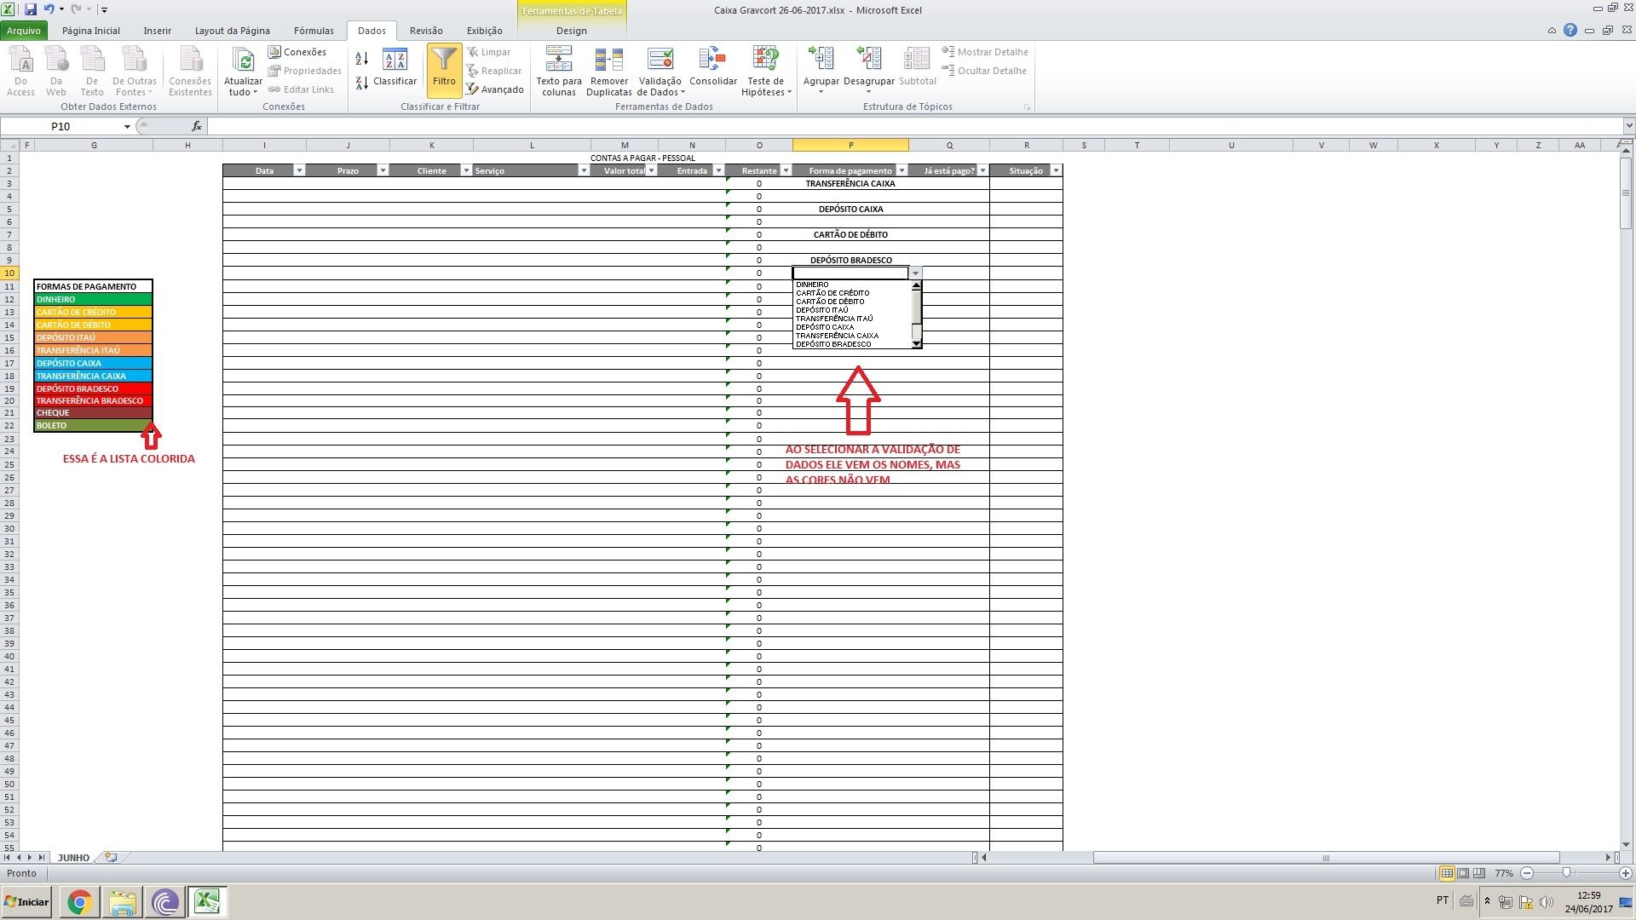Viewport: 1636px width, 920px height.
Task: Switch to the Exibição tab
Action: coord(485,31)
